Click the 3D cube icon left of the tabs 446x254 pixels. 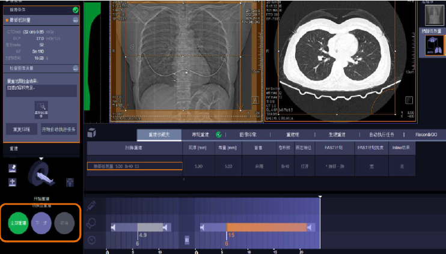pos(91,133)
